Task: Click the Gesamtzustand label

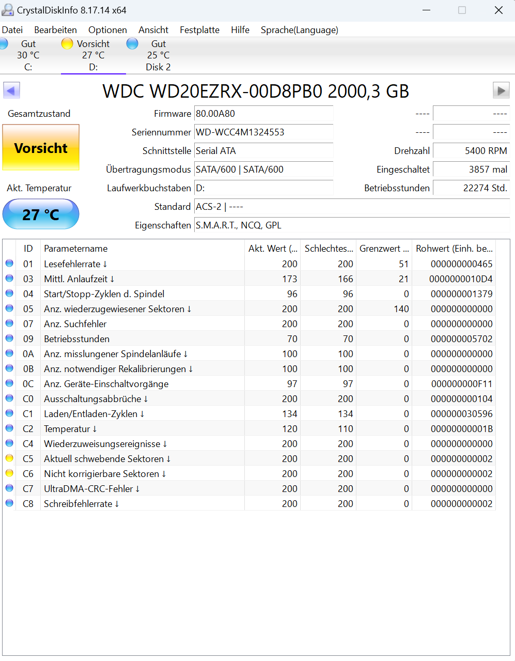Action: (x=39, y=114)
